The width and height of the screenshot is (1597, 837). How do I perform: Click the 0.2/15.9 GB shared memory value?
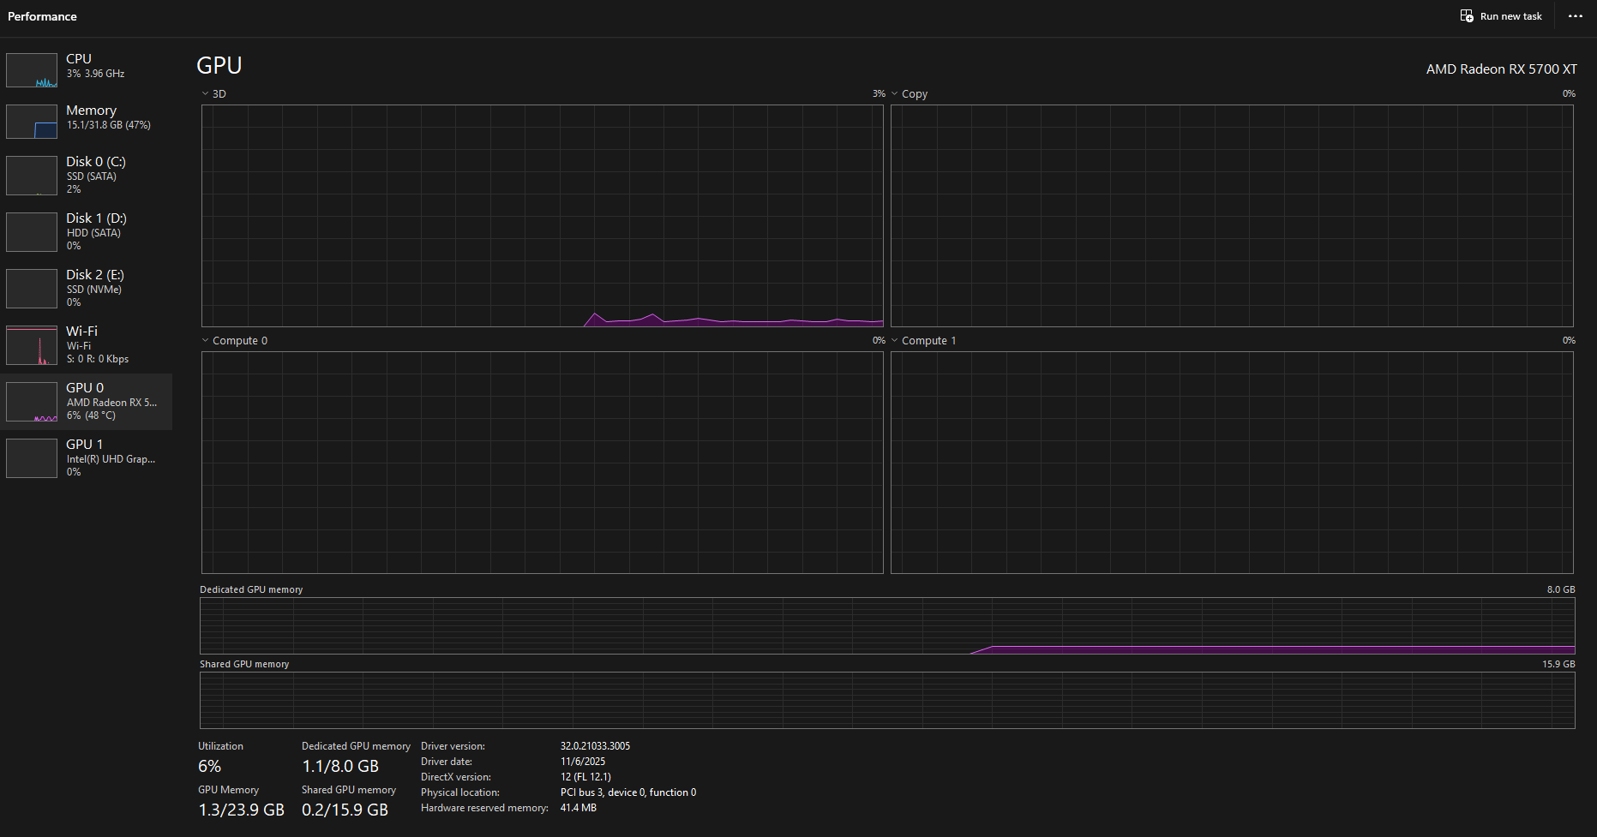pyautogui.click(x=345, y=810)
